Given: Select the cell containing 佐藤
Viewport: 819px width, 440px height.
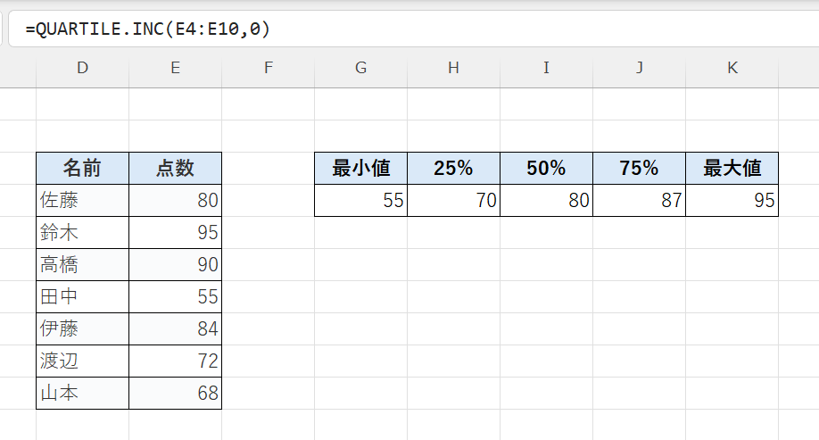Looking at the screenshot, I should pos(83,200).
